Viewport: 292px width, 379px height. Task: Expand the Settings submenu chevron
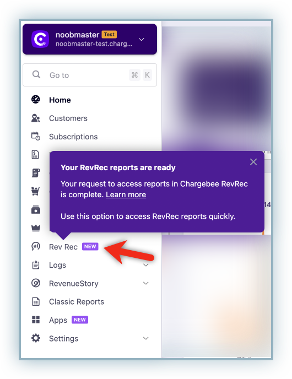(146, 338)
